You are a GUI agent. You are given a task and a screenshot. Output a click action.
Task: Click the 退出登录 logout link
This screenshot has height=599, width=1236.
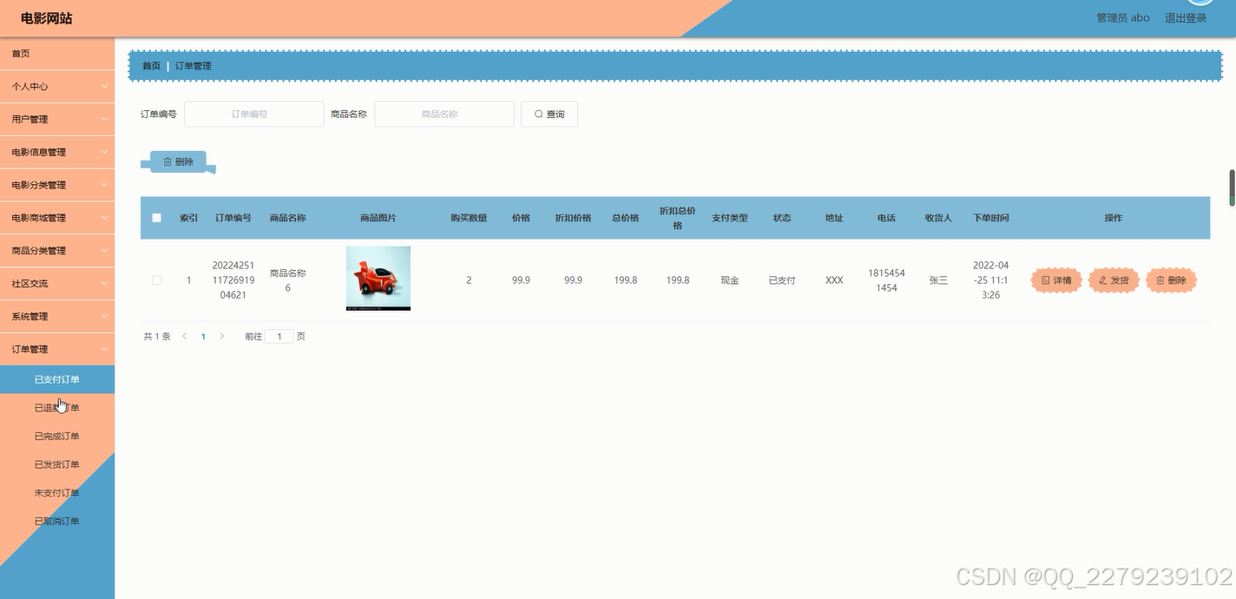(x=1185, y=17)
